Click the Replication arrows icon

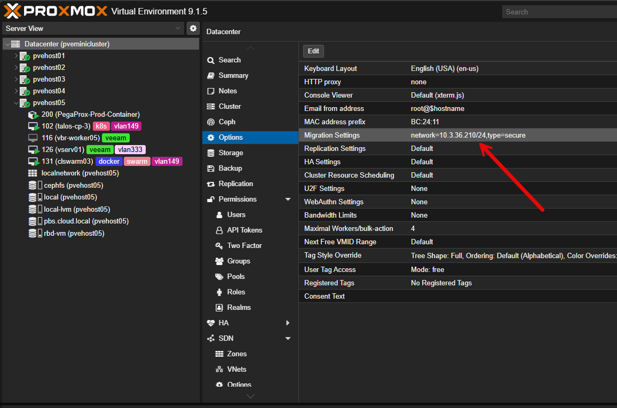211,184
